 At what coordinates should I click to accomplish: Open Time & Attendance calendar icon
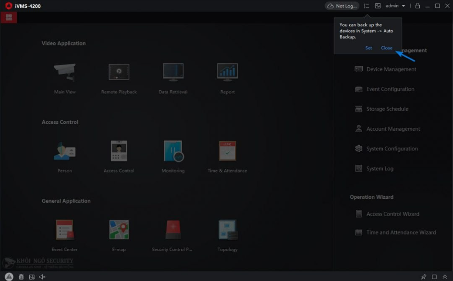(227, 151)
